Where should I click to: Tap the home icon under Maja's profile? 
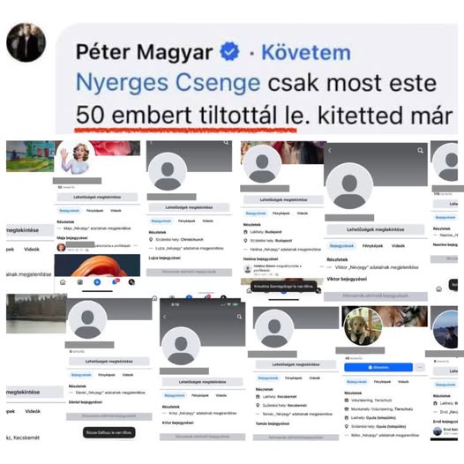[x=63, y=282]
